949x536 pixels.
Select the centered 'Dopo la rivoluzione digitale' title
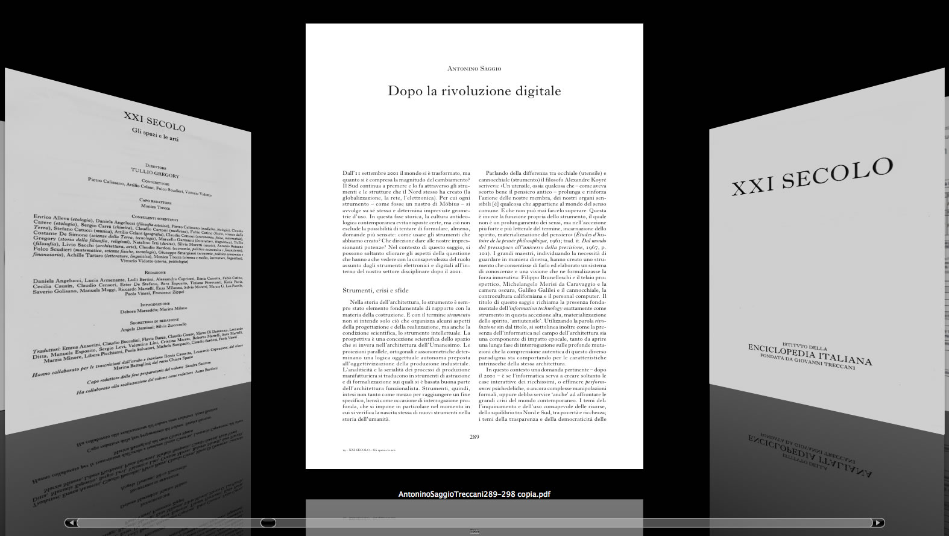pos(474,91)
